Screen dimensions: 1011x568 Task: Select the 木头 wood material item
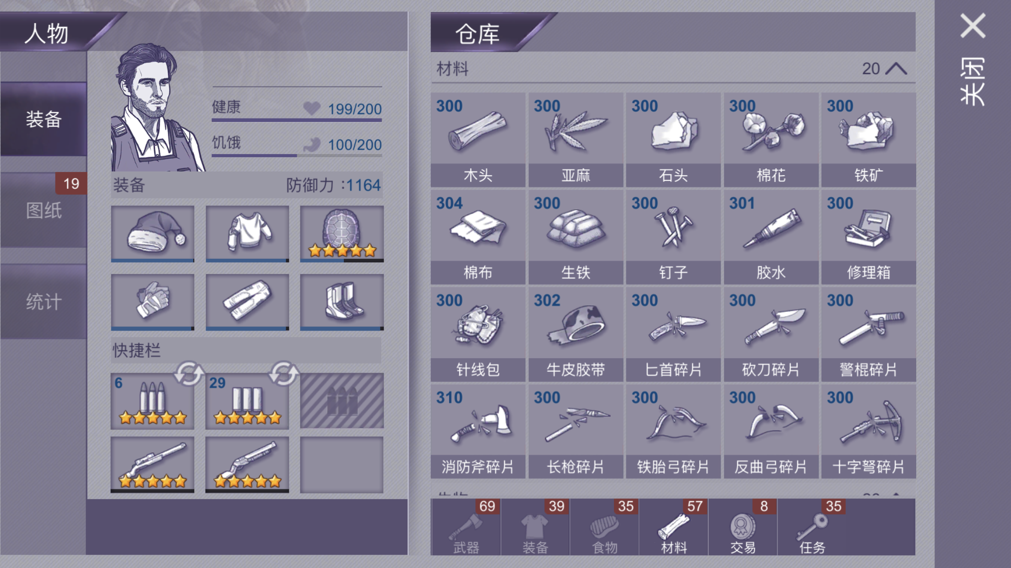pyautogui.click(x=478, y=139)
